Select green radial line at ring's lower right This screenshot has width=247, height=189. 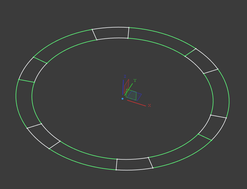point(205,137)
